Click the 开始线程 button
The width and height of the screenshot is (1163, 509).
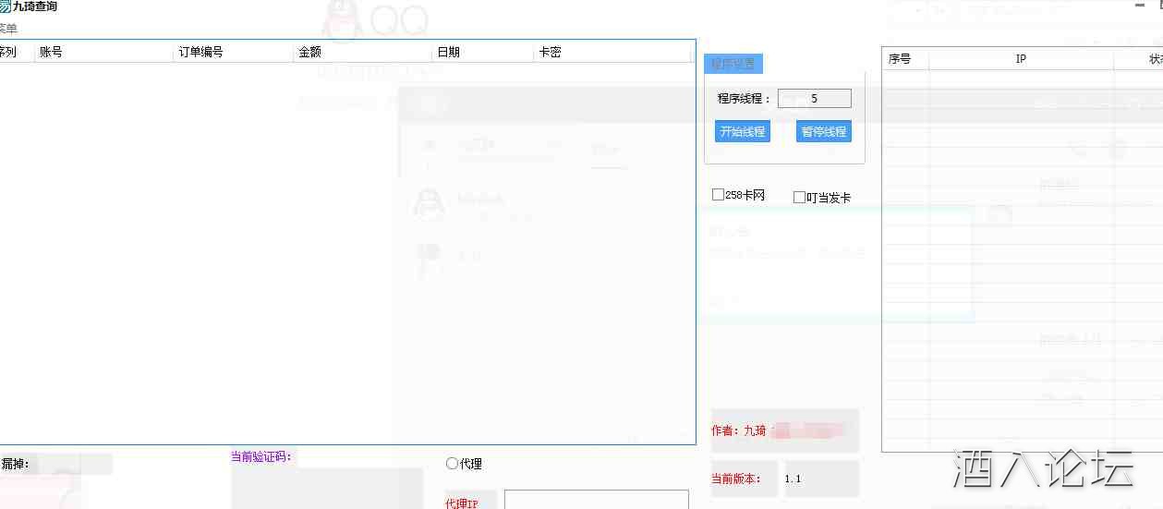point(743,131)
